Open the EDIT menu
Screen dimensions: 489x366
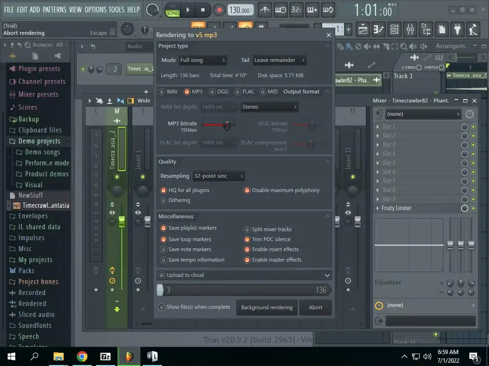(x=22, y=10)
